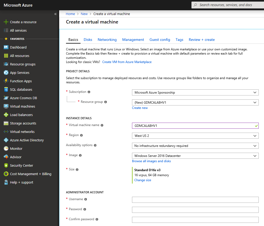The image size is (264, 226).
Task: Click the App Services globe icon
Action: [x=6, y=73]
